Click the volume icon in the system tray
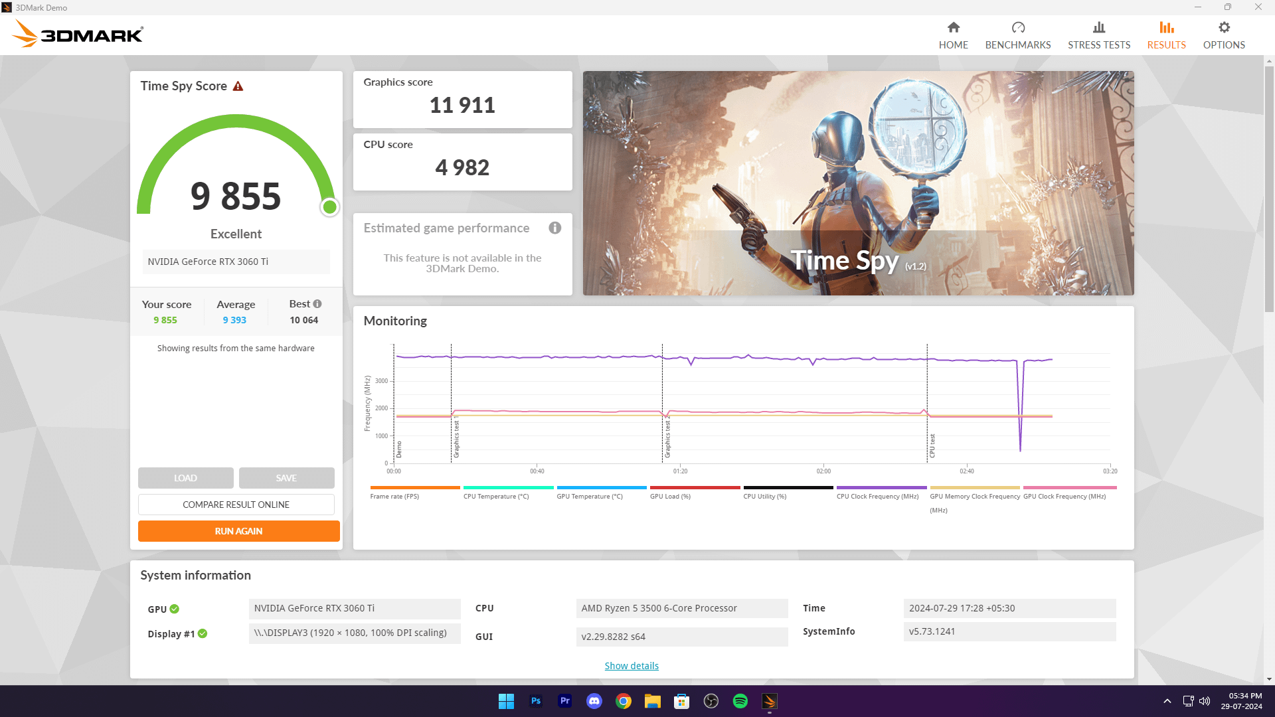The width and height of the screenshot is (1275, 717). pos(1205,701)
